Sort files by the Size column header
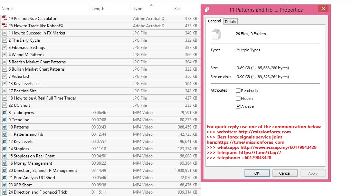The height and width of the screenshot is (196, 353). click(178, 9)
